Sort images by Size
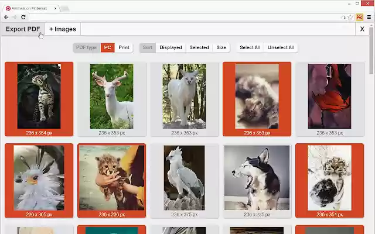 (x=221, y=47)
